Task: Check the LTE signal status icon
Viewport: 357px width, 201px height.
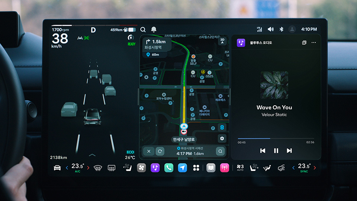Action: click(x=259, y=29)
